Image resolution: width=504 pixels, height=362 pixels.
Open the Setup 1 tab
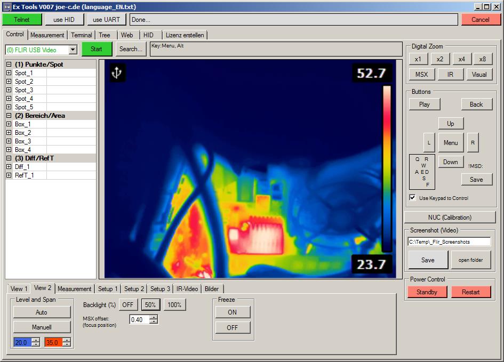pos(108,289)
